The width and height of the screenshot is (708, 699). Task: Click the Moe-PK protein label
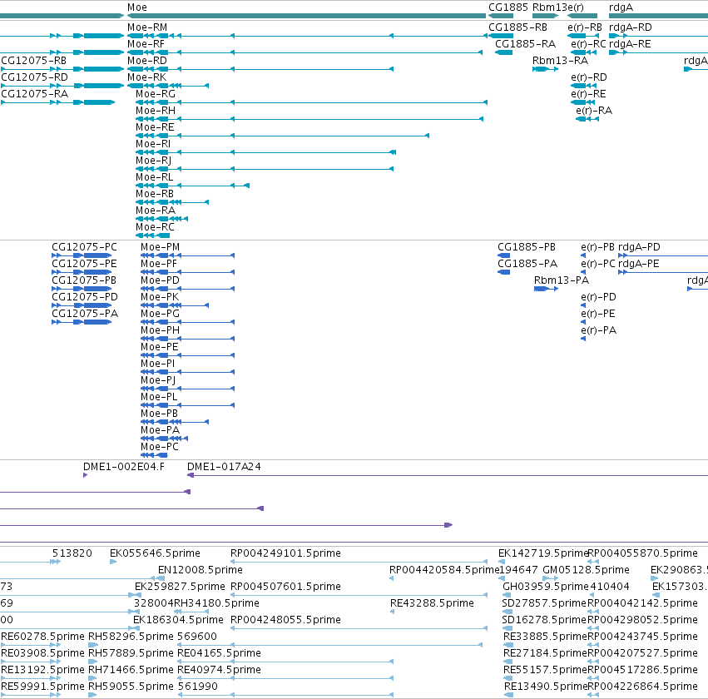[x=160, y=297]
